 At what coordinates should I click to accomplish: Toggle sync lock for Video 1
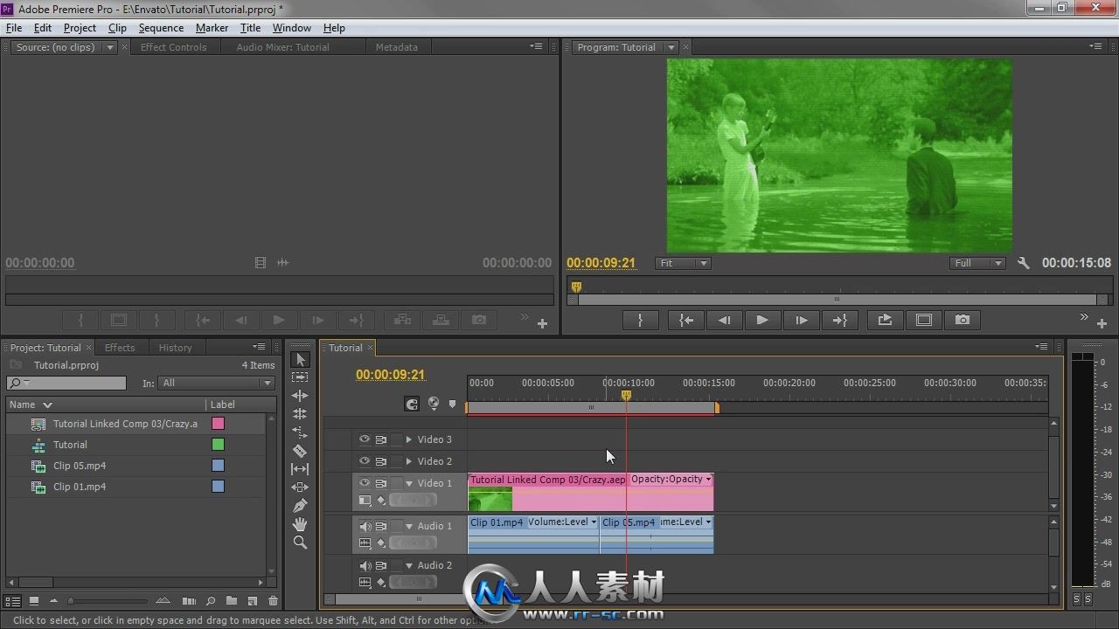[381, 483]
